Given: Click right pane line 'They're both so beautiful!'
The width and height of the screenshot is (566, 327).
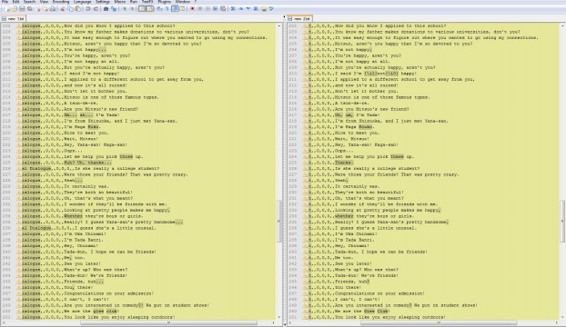Looking at the screenshot, I should 369,193.
